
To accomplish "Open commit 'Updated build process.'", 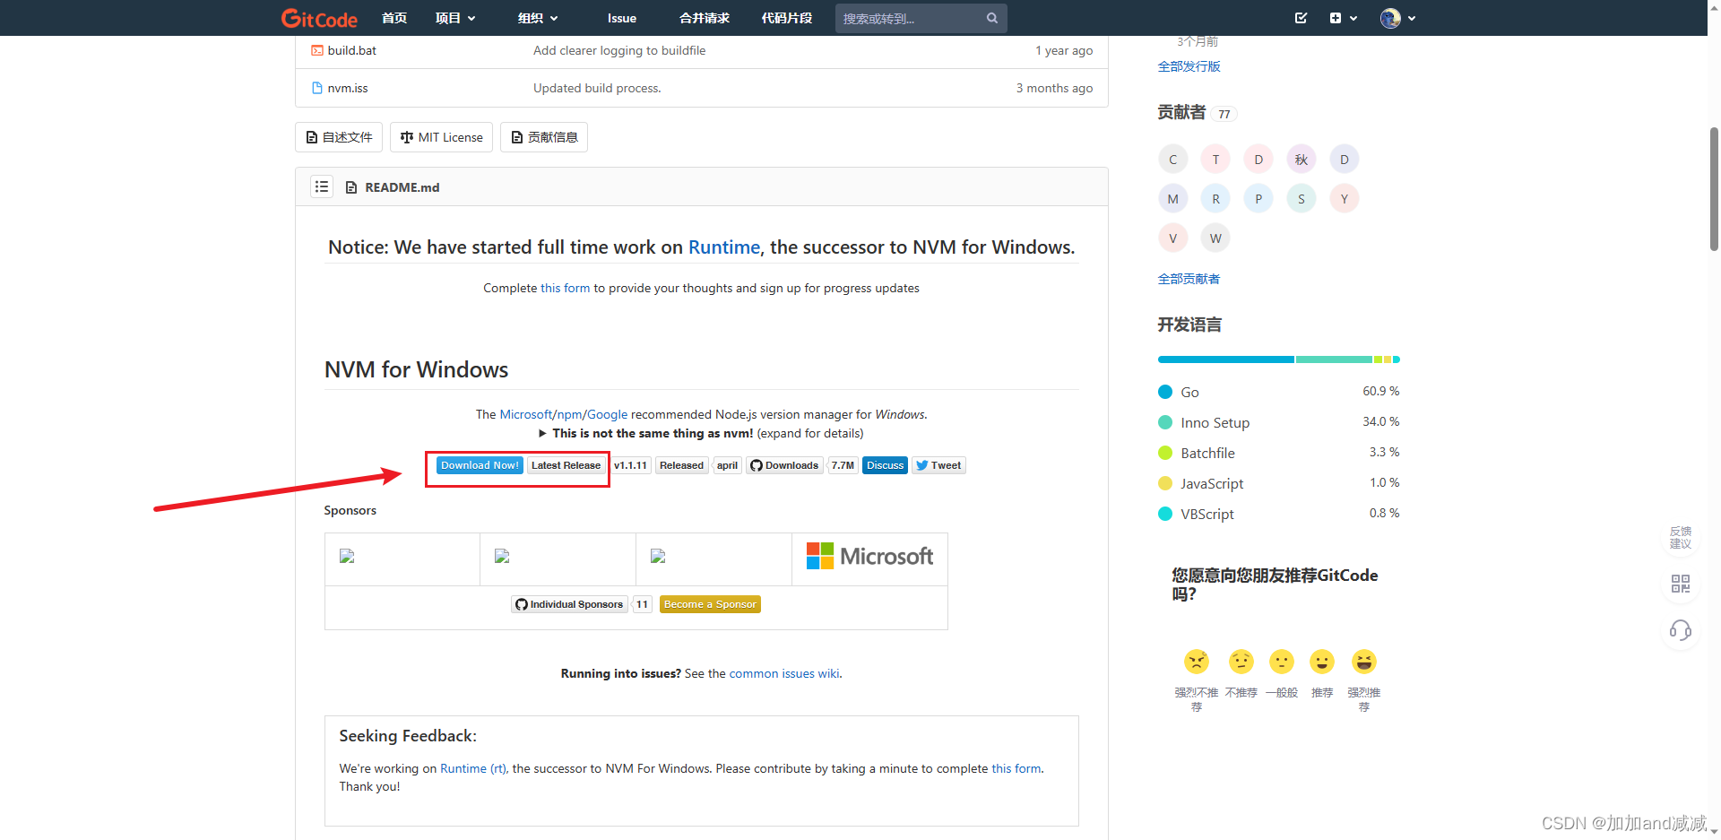I will click(597, 88).
